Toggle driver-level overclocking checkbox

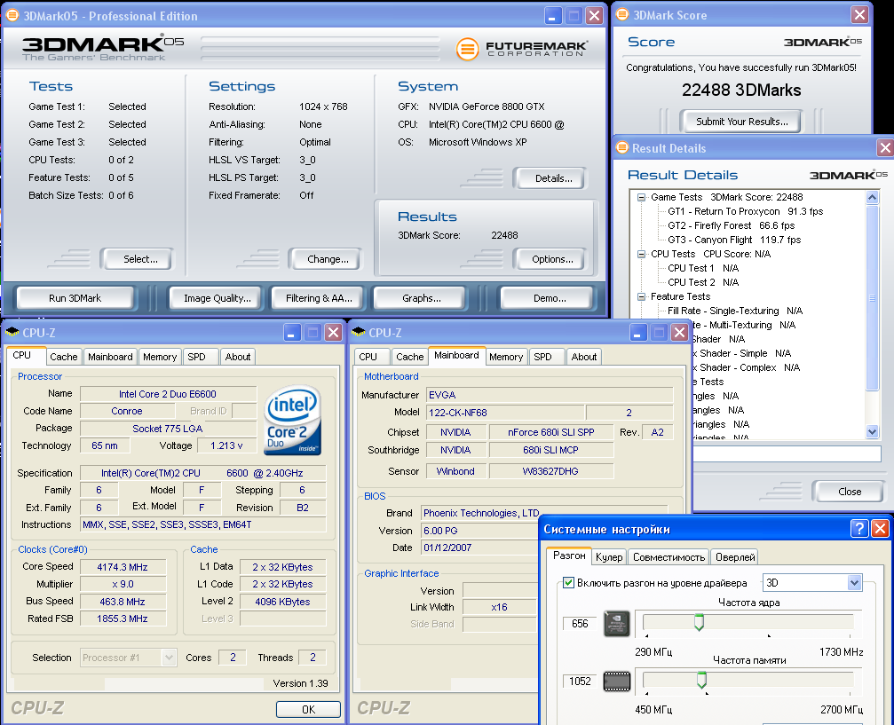(568, 582)
